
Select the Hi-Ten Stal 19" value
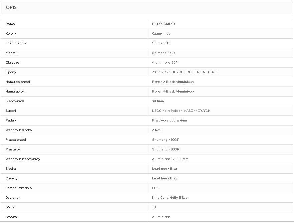(x=164, y=24)
